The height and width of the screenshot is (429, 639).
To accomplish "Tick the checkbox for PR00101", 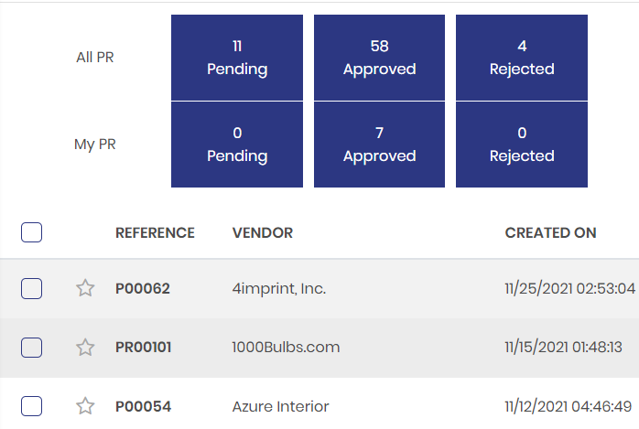I will pos(31,348).
